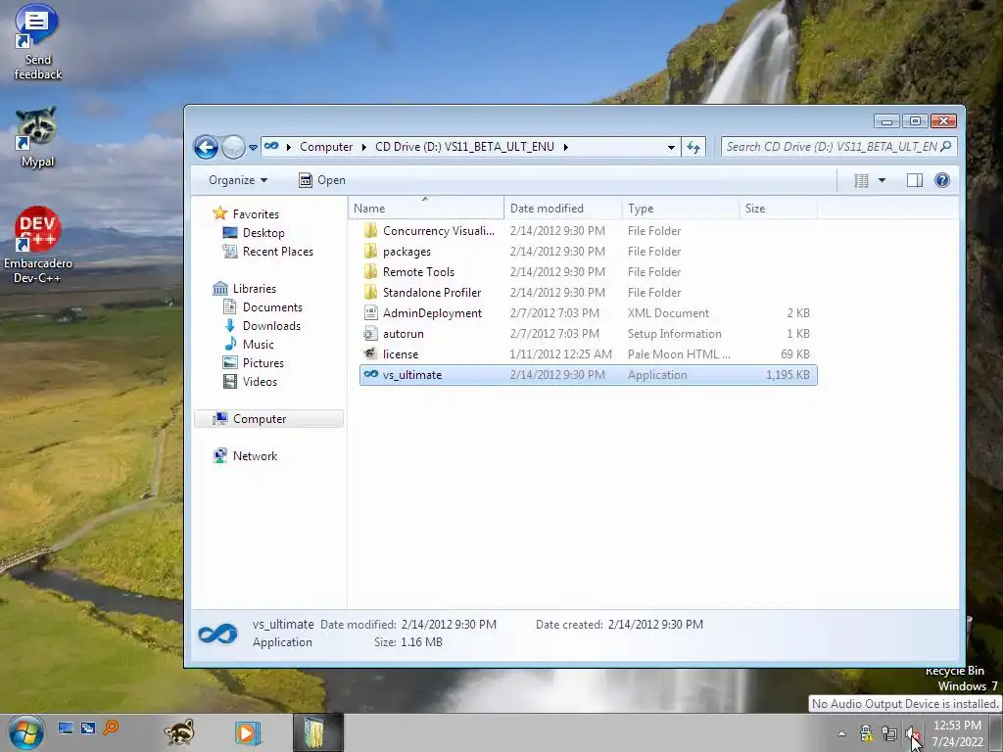Sort by Date modified column header

tap(563, 209)
